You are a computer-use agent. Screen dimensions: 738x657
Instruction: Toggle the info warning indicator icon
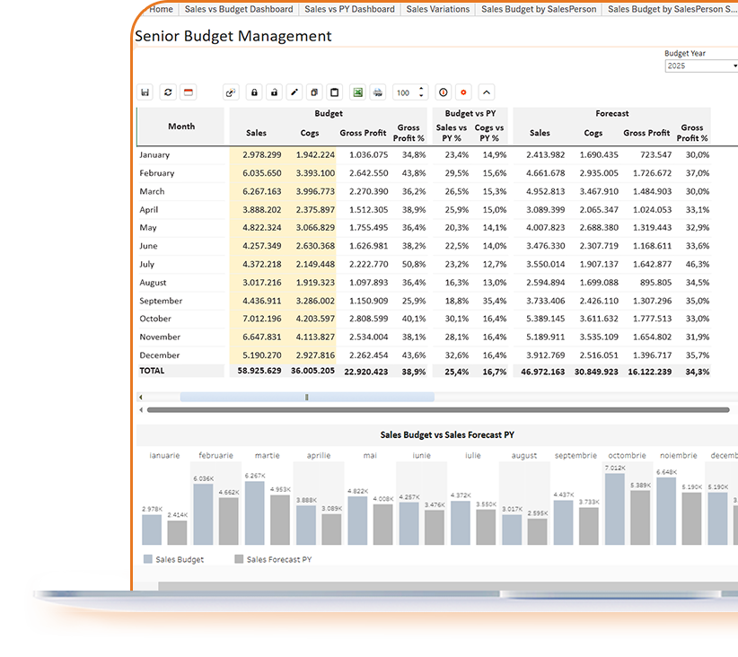click(x=443, y=92)
